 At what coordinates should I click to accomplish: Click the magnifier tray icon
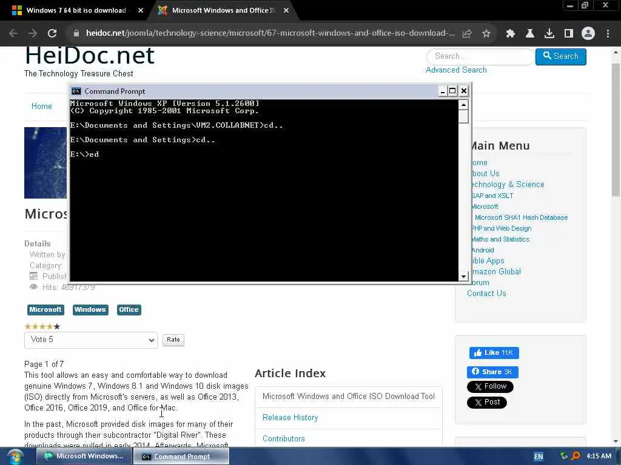click(x=576, y=456)
